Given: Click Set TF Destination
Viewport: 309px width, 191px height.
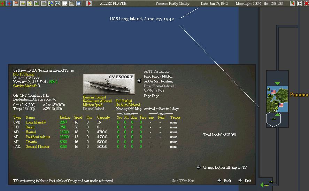Looking at the screenshot, I should pos(157,71).
